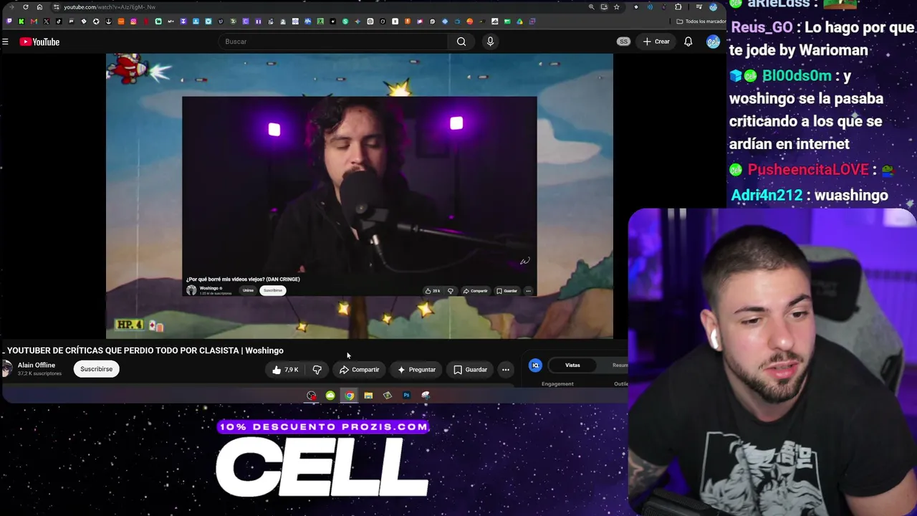Open the YouTube account avatar menu
This screenshot has height=516, width=917.
(713, 42)
